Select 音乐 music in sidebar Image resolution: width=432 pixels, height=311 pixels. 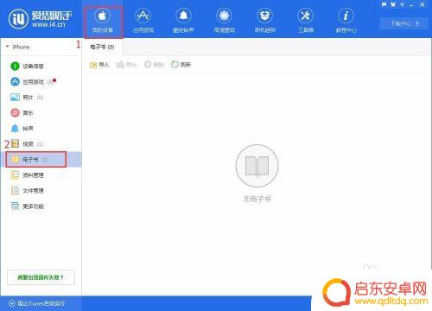[22, 113]
